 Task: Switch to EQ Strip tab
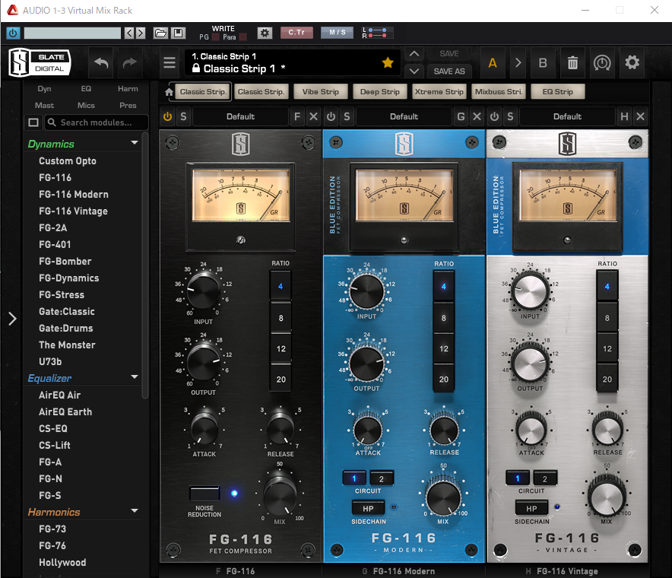(557, 92)
